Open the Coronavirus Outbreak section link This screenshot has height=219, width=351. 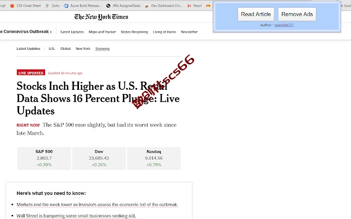[26, 32]
